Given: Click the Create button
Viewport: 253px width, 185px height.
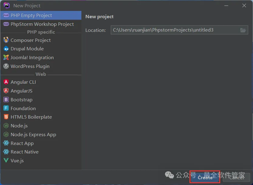Looking at the screenshot, I should pyautogui.click(x=205, y=177).
